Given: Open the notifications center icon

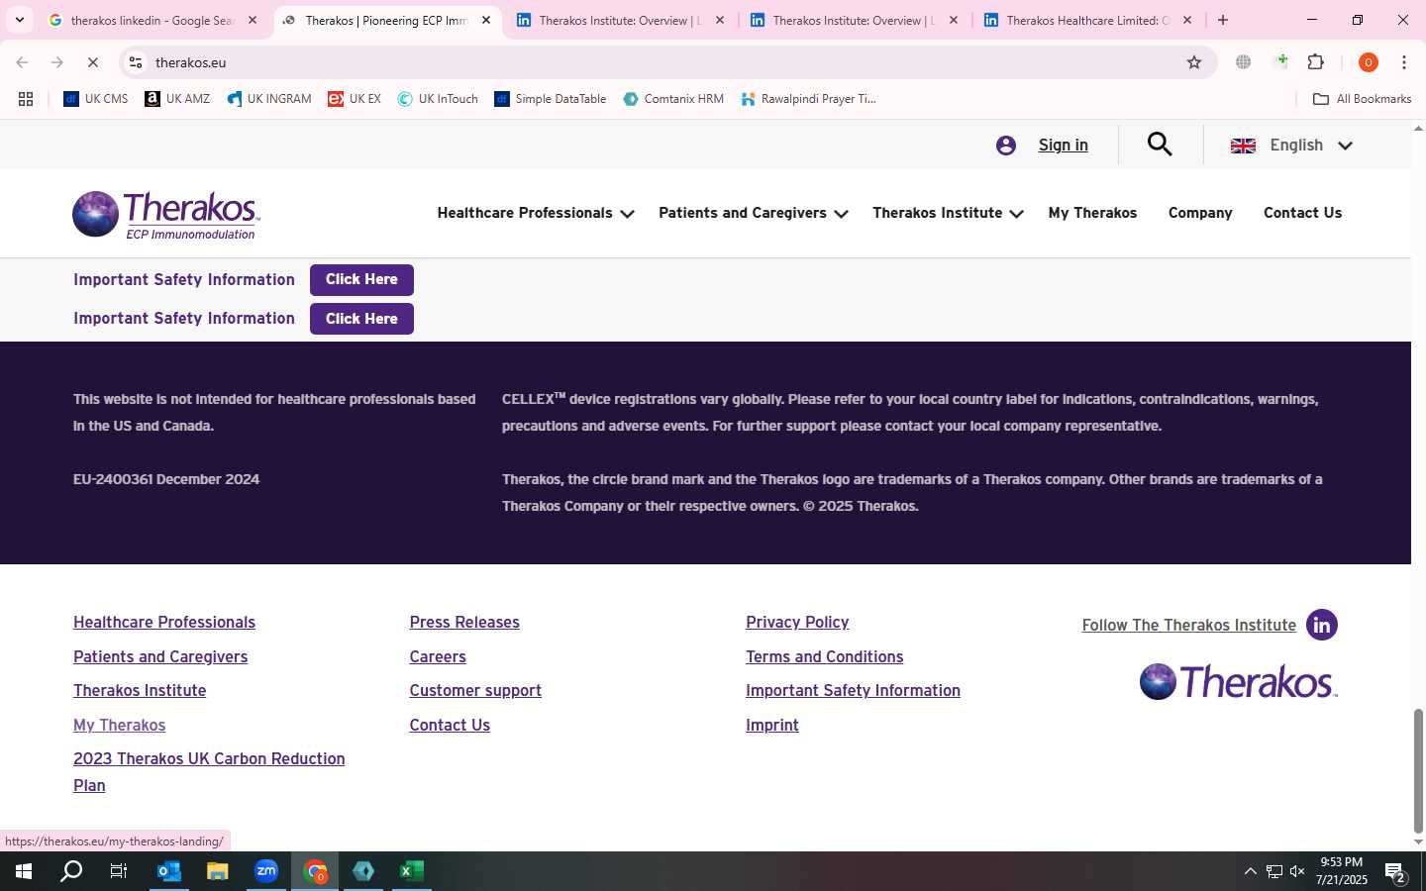Looking at the screenshot, I should (1396, 872).
